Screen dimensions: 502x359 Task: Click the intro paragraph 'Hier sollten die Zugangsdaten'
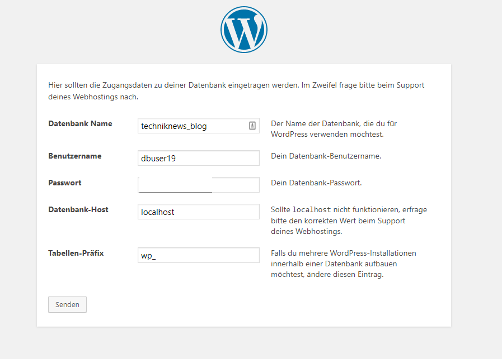(236, 90)
